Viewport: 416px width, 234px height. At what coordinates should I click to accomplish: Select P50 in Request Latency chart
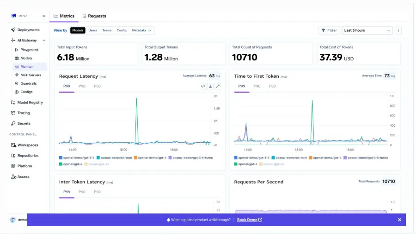(97, 86)
